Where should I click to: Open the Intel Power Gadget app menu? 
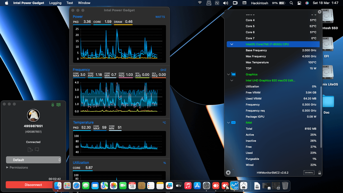coord(29,3)
